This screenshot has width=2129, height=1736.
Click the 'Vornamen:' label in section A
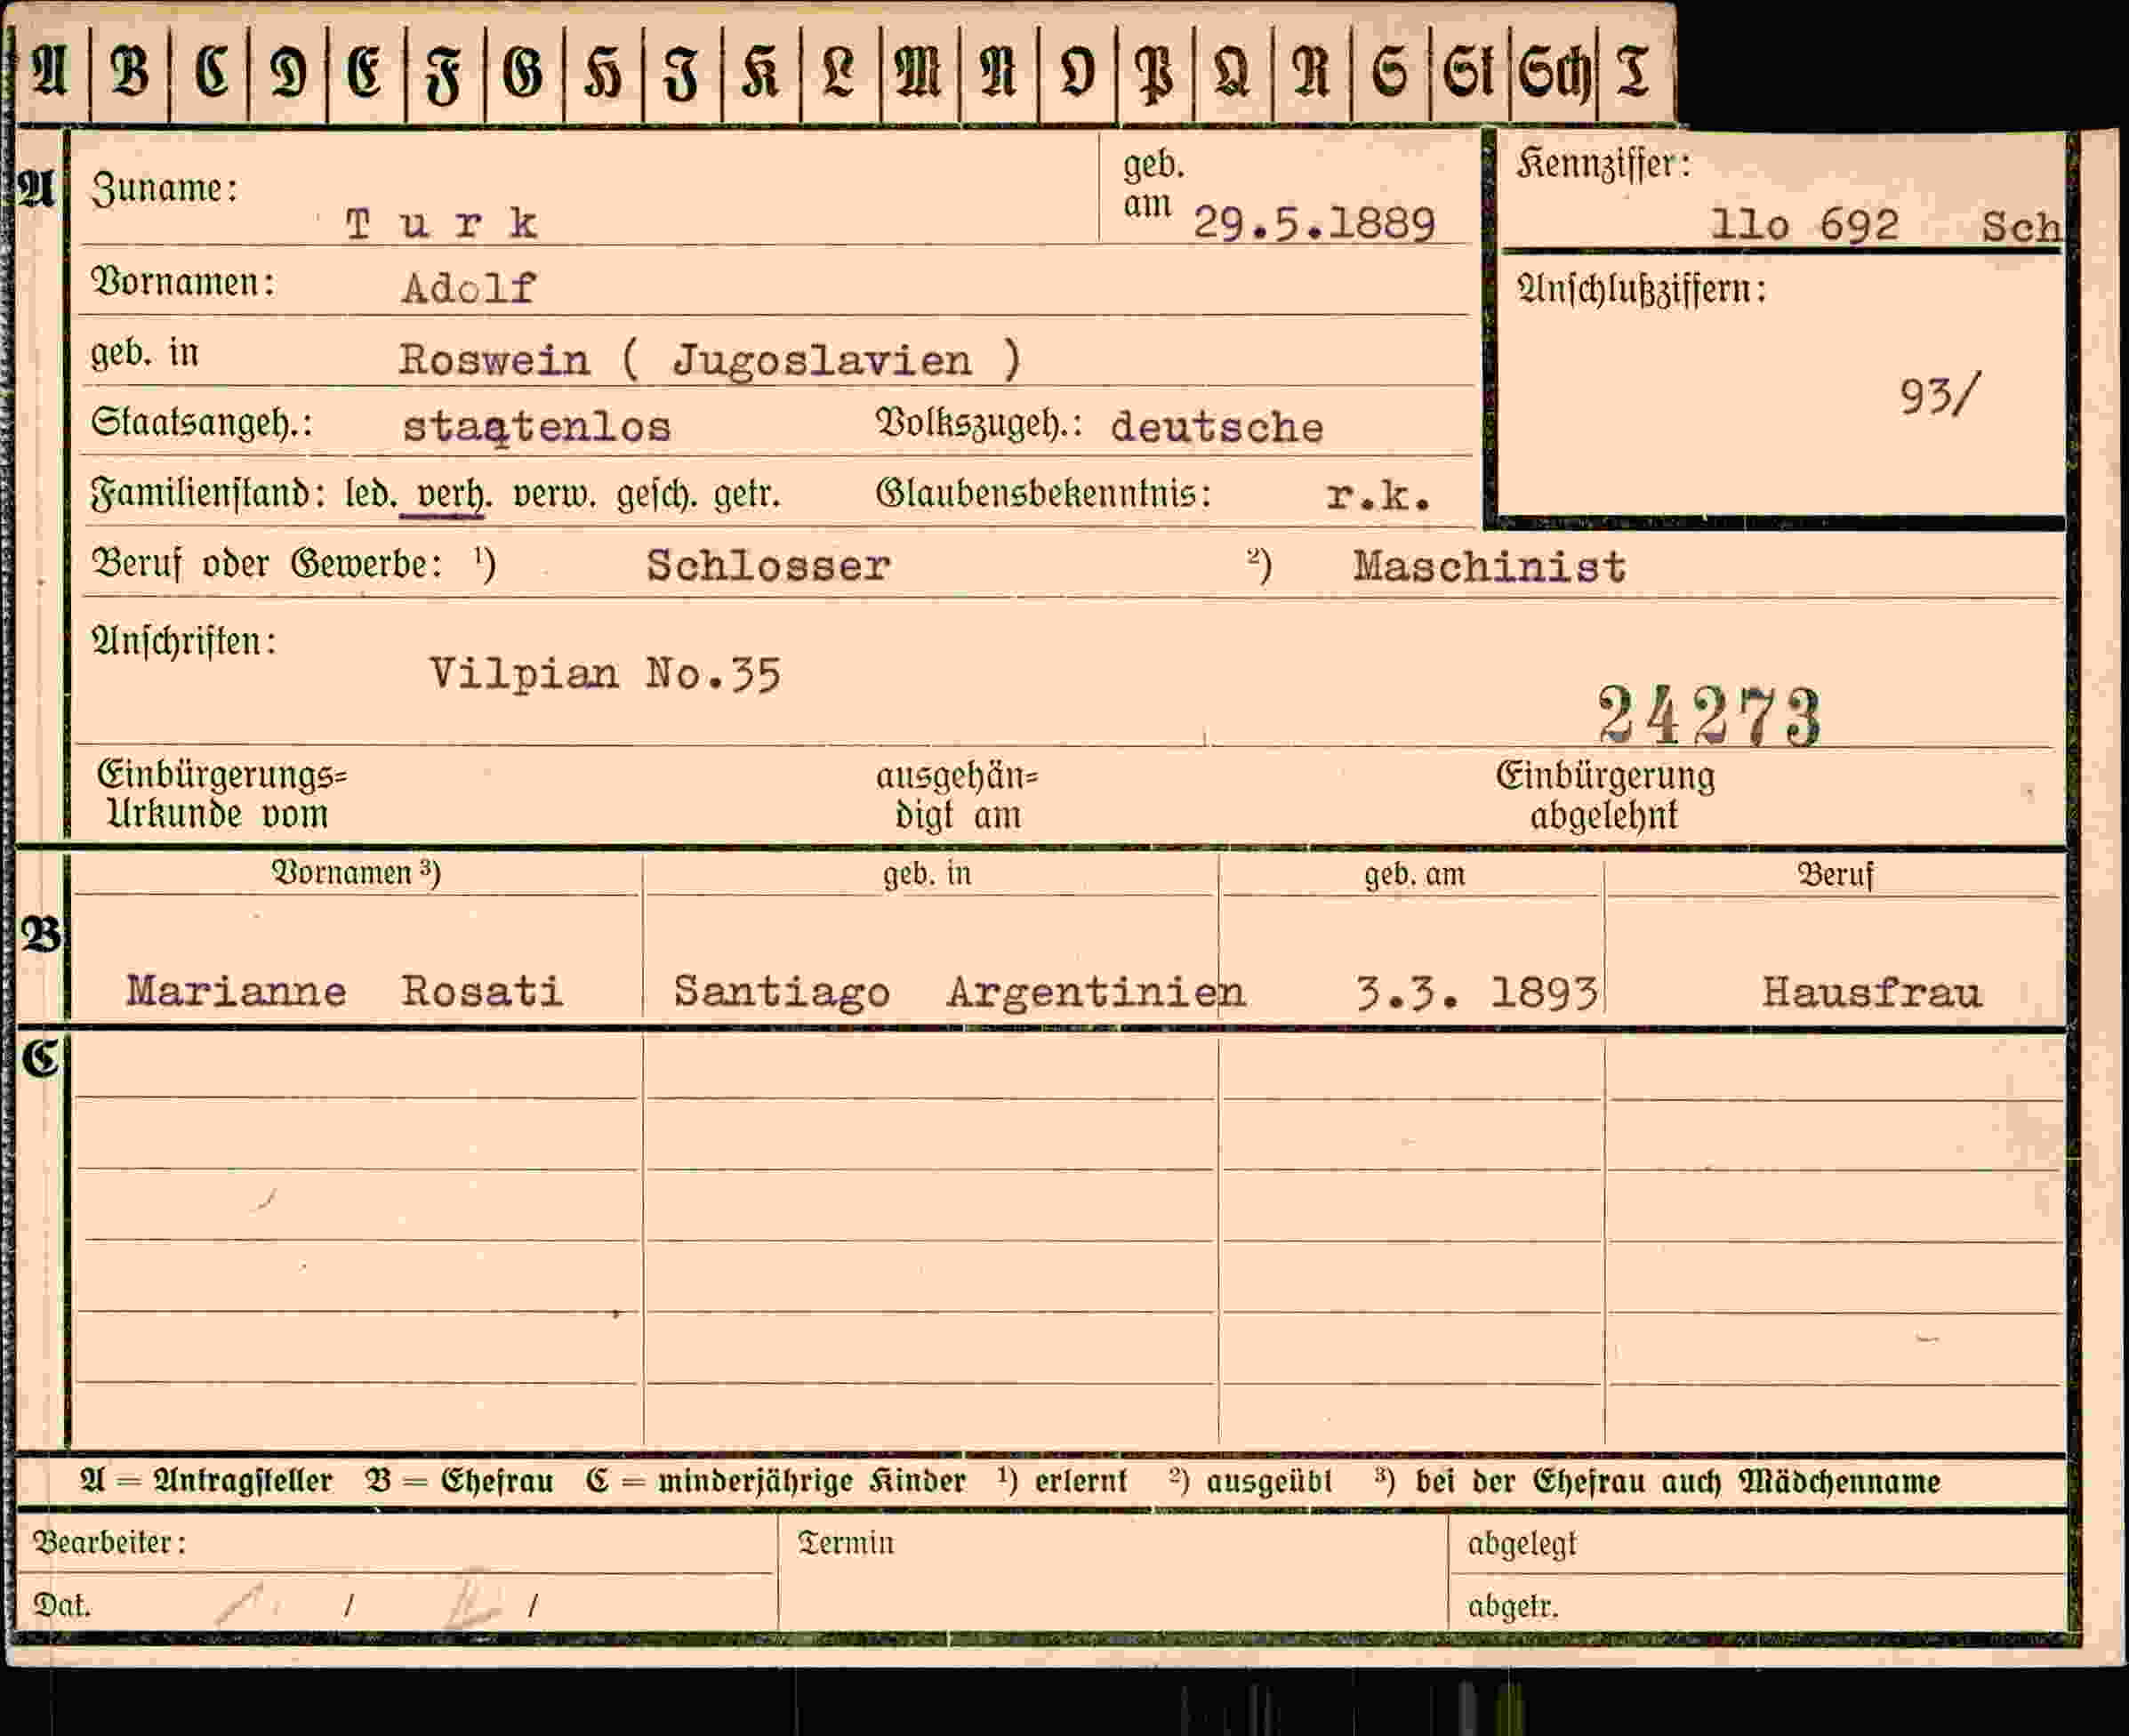pos(183,282)
